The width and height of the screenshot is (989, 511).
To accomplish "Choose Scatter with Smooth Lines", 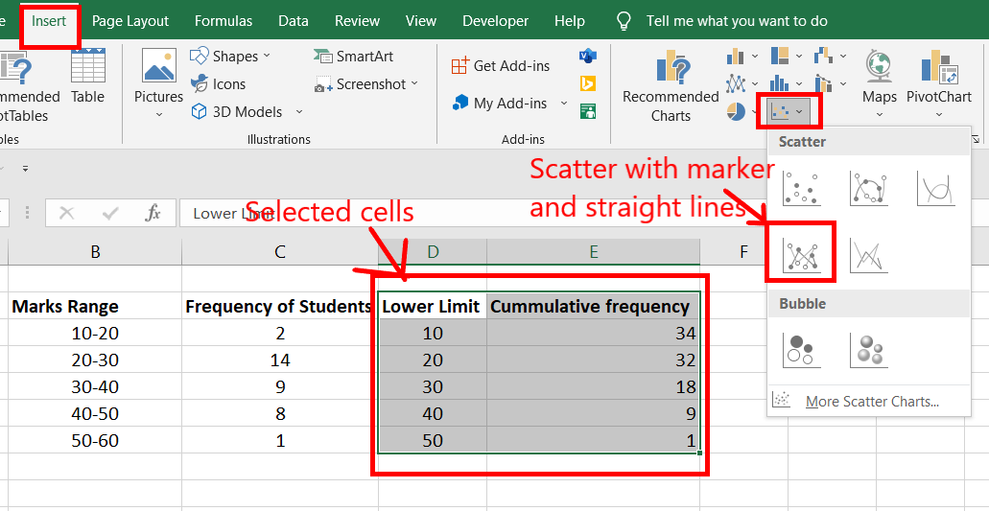I will point(936,190).
